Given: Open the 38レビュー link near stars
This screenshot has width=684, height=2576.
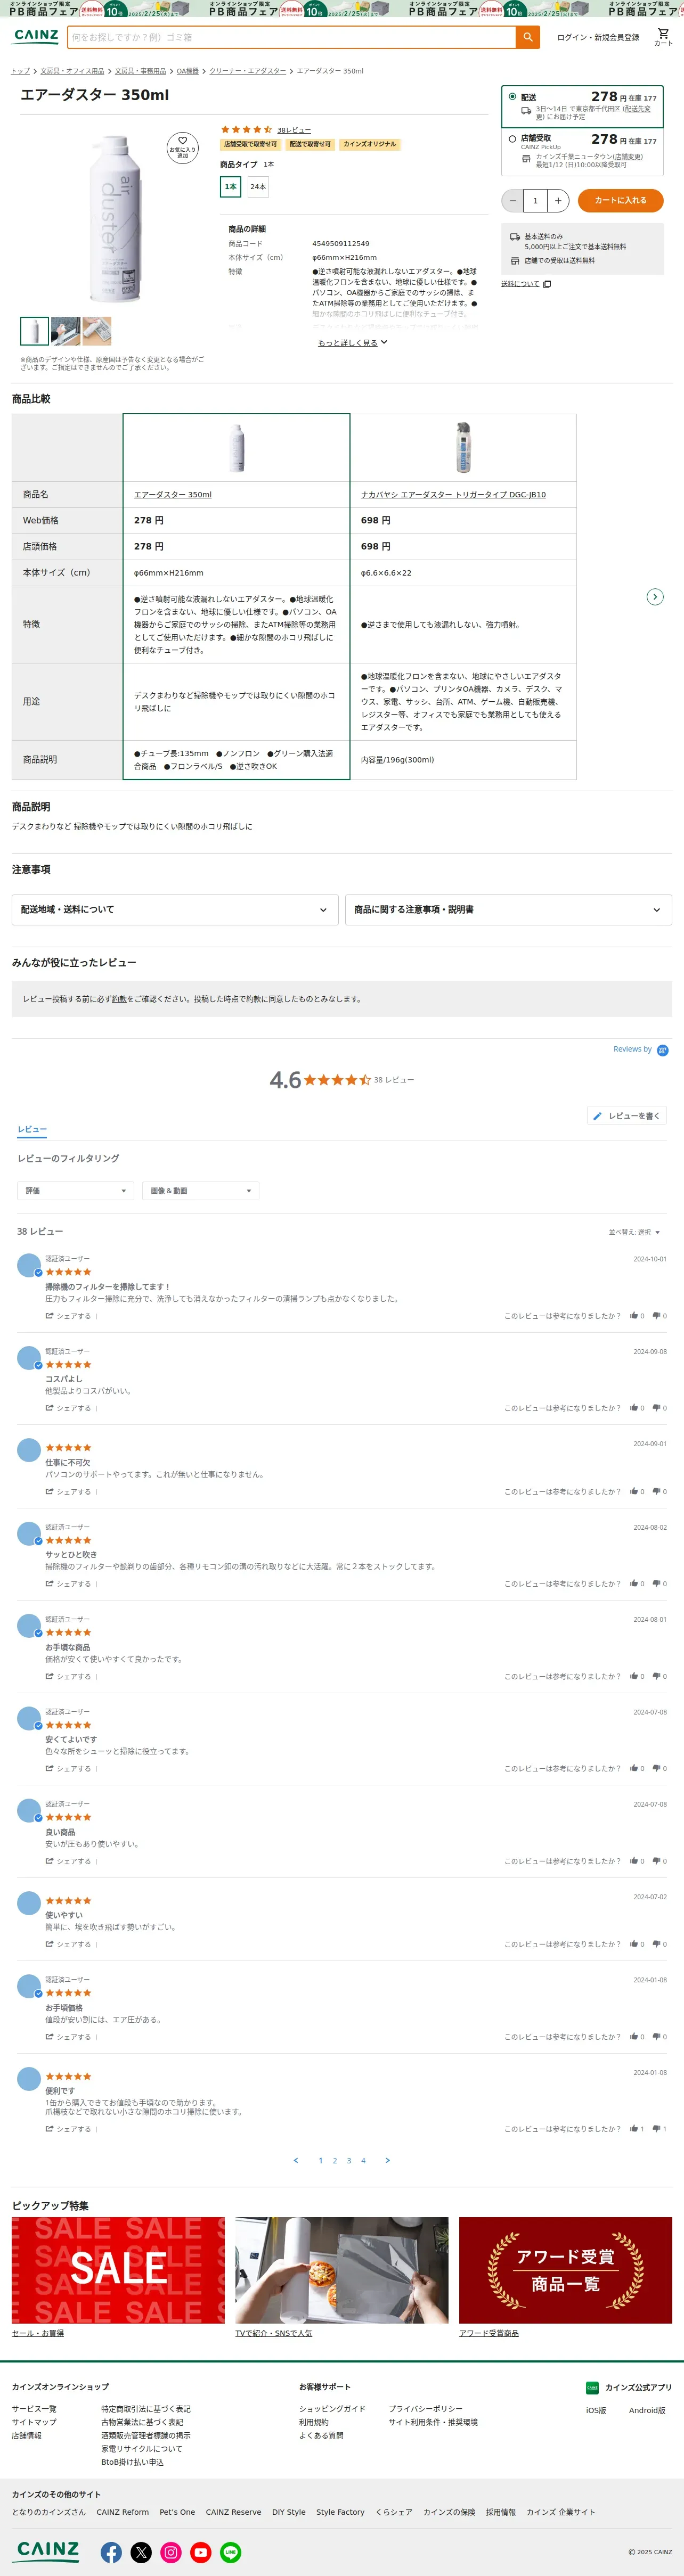Looking at the screenshot, I should 294,130.
